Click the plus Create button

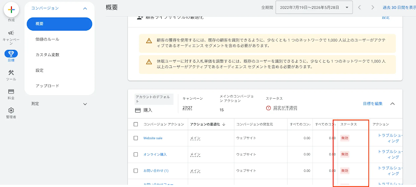pos(11,10)
